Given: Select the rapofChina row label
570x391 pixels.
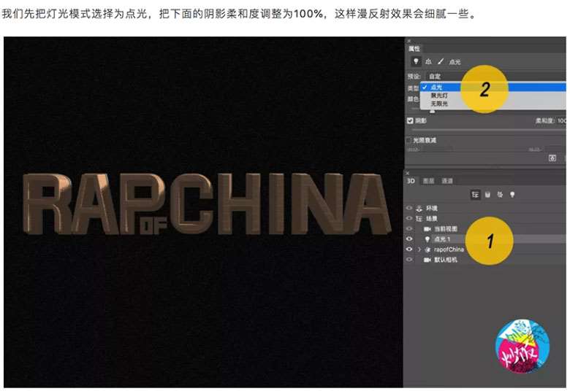Looking at the screenshot, I should coord(449,249).
